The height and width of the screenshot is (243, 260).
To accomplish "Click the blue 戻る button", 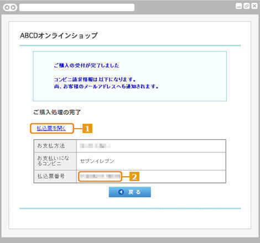I will [130, 192].
